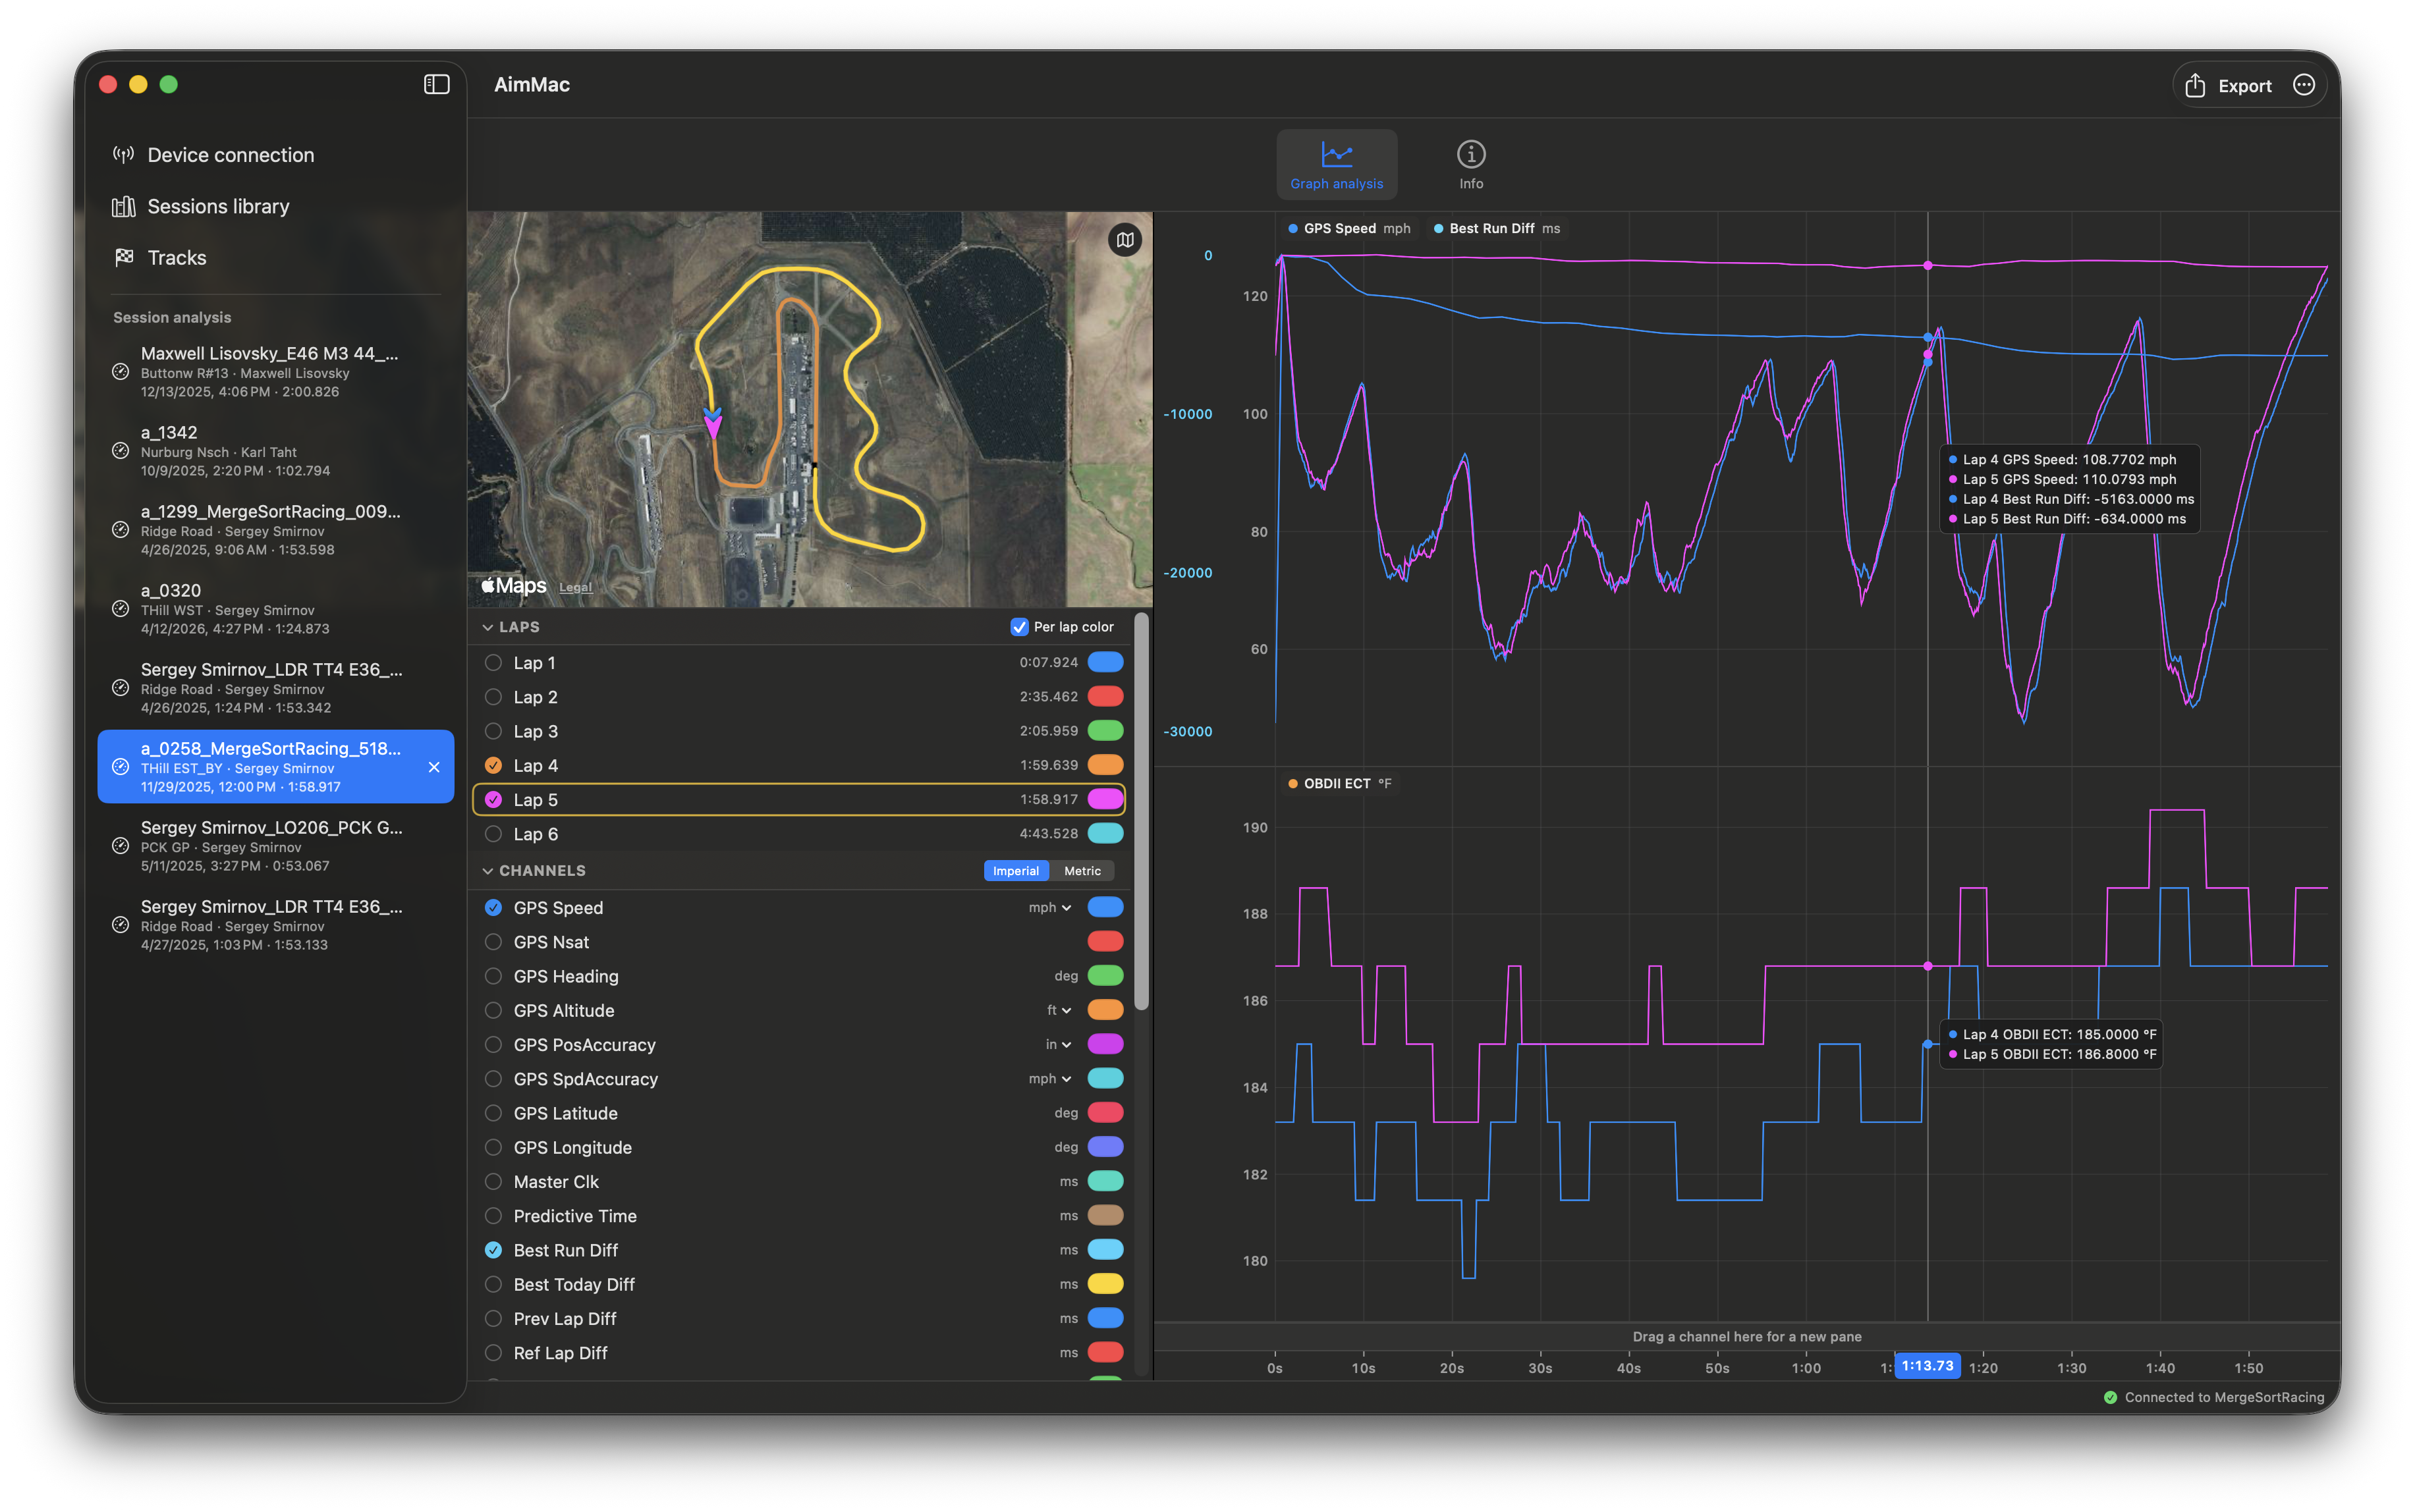Viewport: 2415px width, 1512px height.
Task: Click the laps and channels panel scrollbar
Action: pyautogui.click(x=1140, y=812)
